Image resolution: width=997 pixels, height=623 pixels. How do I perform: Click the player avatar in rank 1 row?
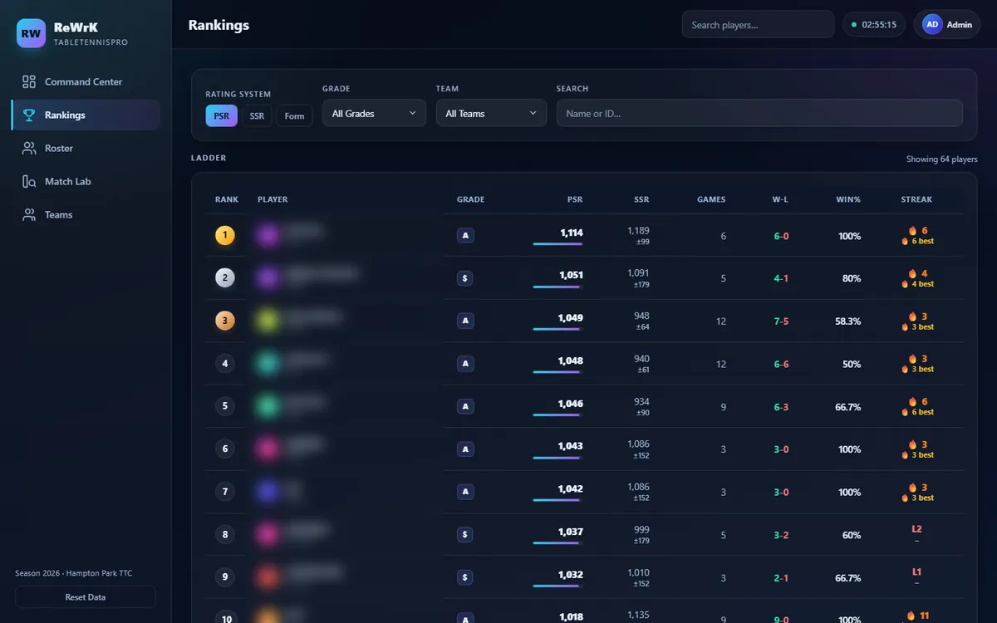point(268,236)
